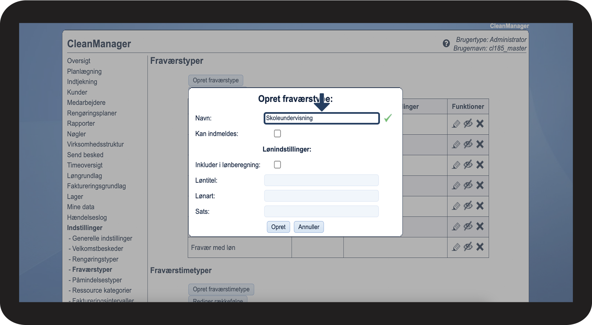
Task: Enable 'Inkluder i lønberegning' checkbox
Action: (x=277, y=165)
